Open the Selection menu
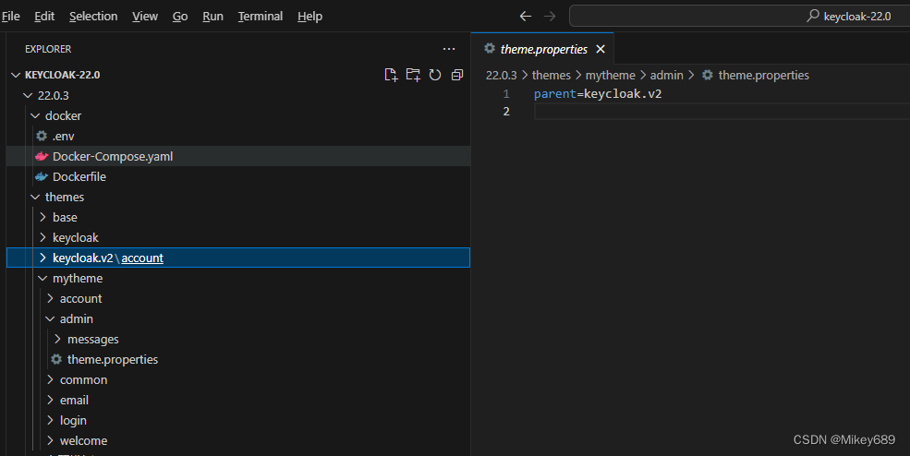The image size is (910, 456). click(x=93, y=17)
